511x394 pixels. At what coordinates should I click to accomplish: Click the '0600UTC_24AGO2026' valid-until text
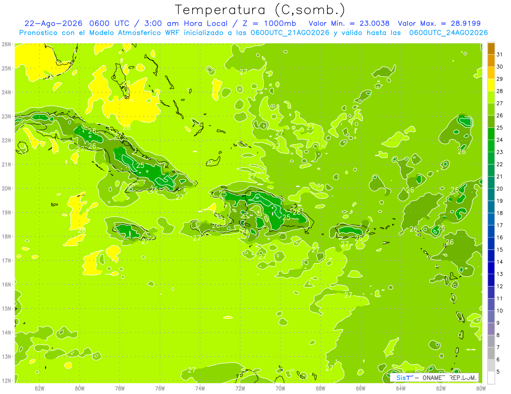pyautogui.click(x=448, y=33)
